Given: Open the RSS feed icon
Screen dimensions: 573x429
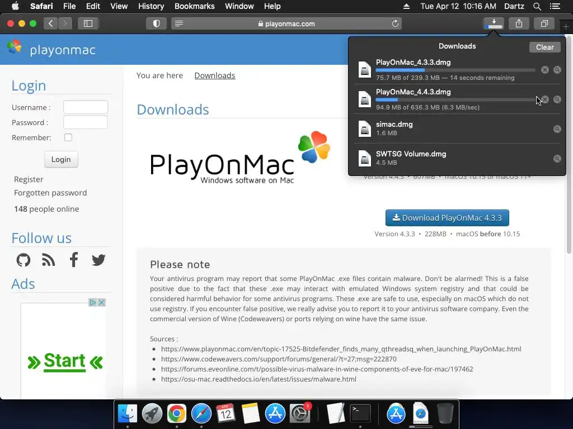Looking at the screenshot, I should (x=48, y=260).
